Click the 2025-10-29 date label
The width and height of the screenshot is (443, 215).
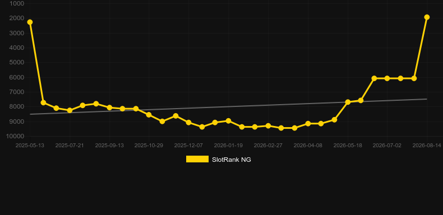coord(149,146)
